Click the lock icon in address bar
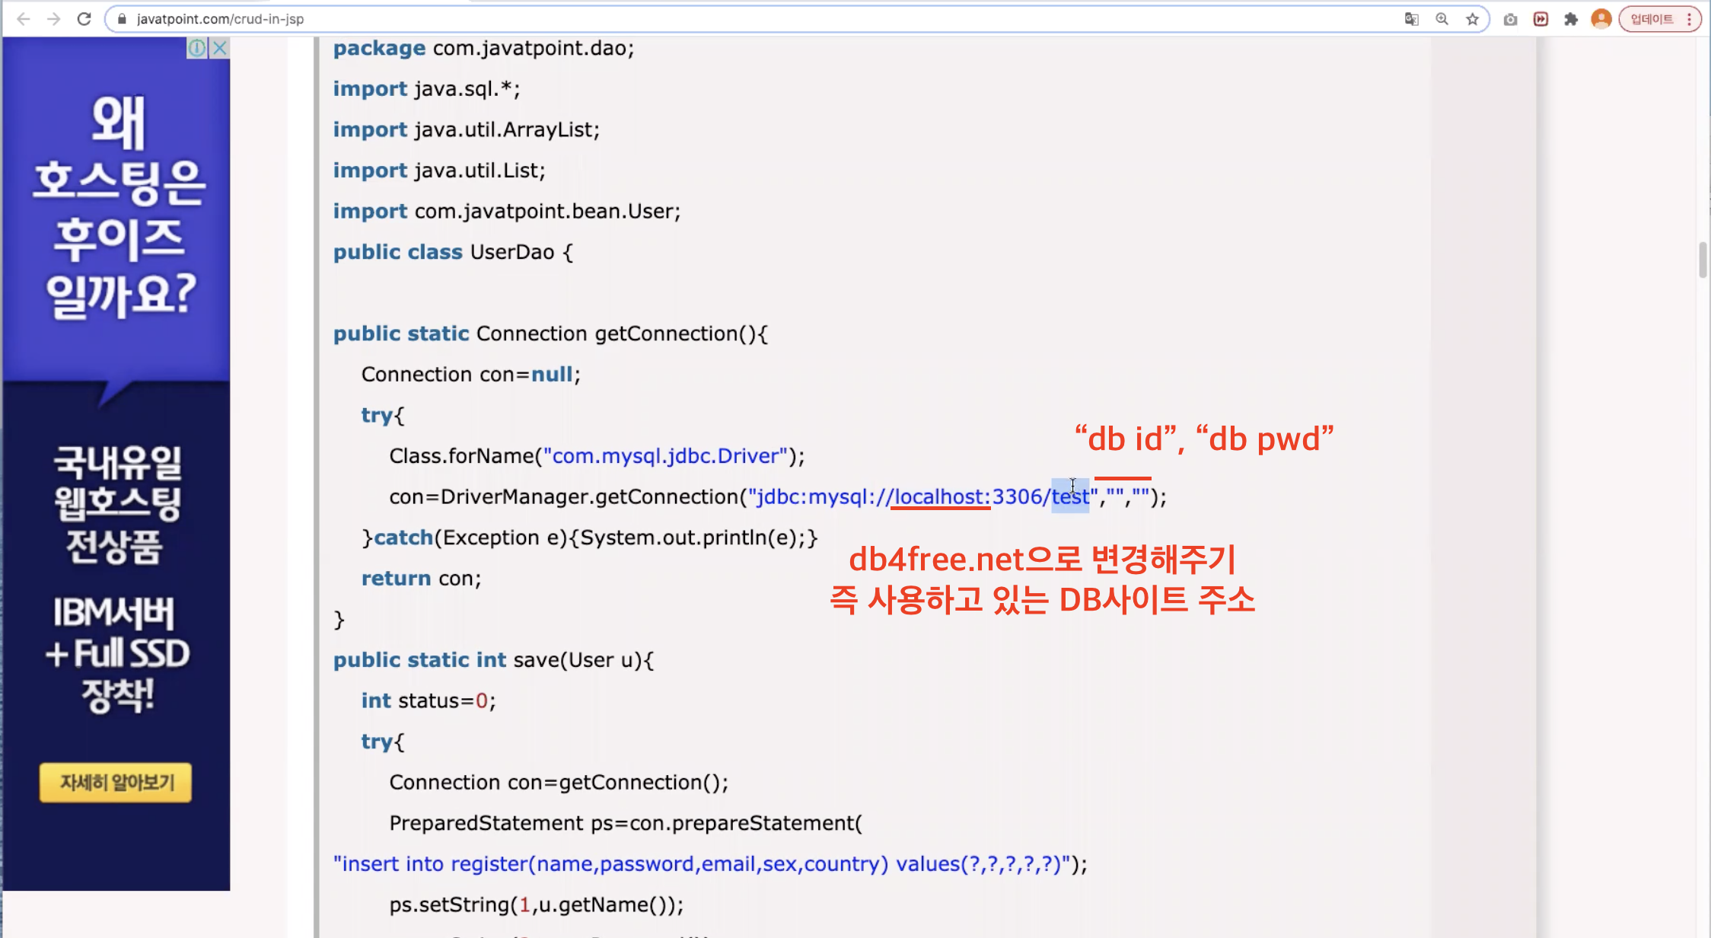Screen dimensions: 1711x938 pos(122,19)
